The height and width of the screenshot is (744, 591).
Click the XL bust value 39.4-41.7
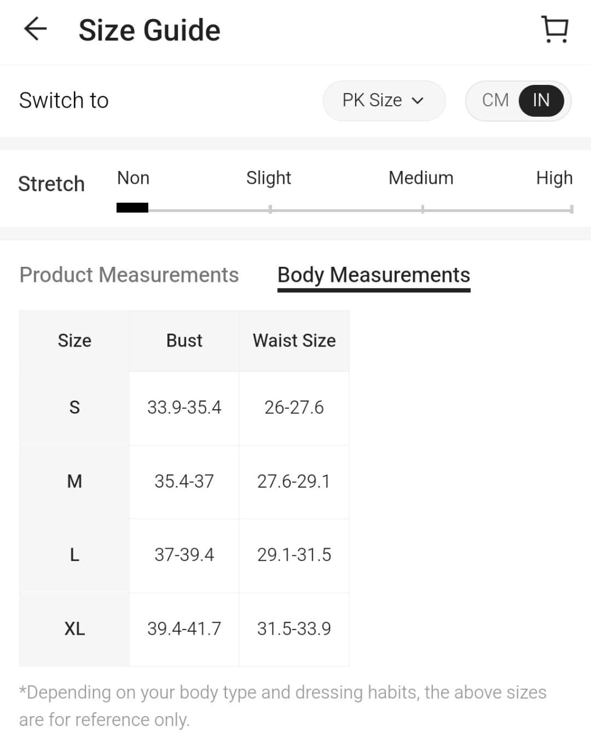click(x=184, y=628)
